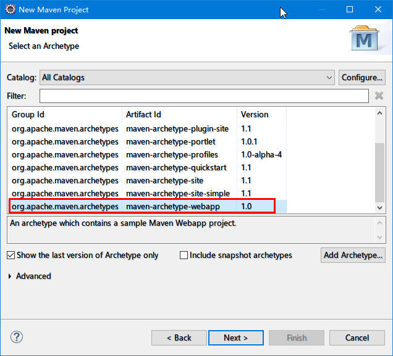Select the maven-archetype-site-simple row
393x356 pixels.
(147, 194)
